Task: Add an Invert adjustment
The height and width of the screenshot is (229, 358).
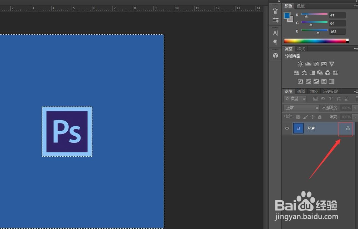Action: (x=300, y=82)
